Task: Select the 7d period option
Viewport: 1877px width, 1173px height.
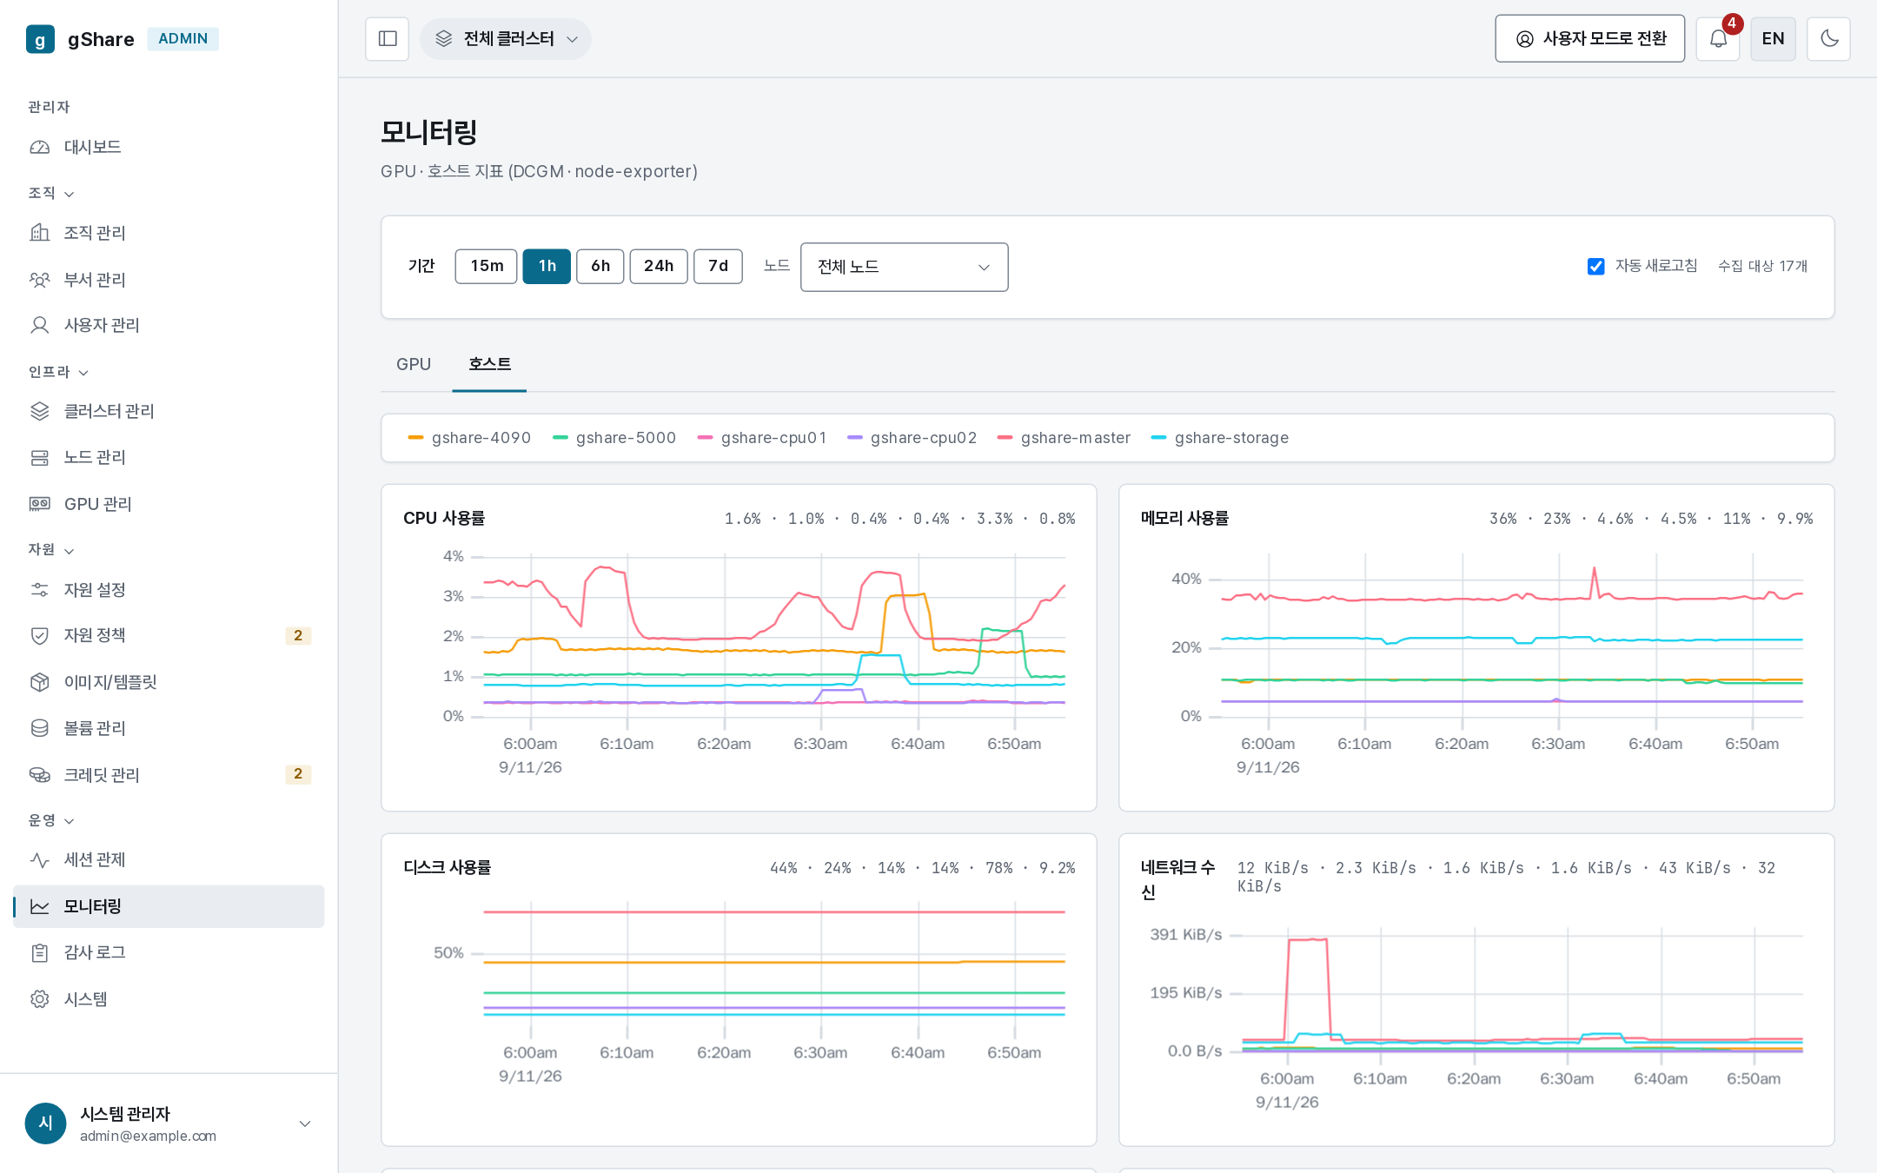Action: pos(718,266)
